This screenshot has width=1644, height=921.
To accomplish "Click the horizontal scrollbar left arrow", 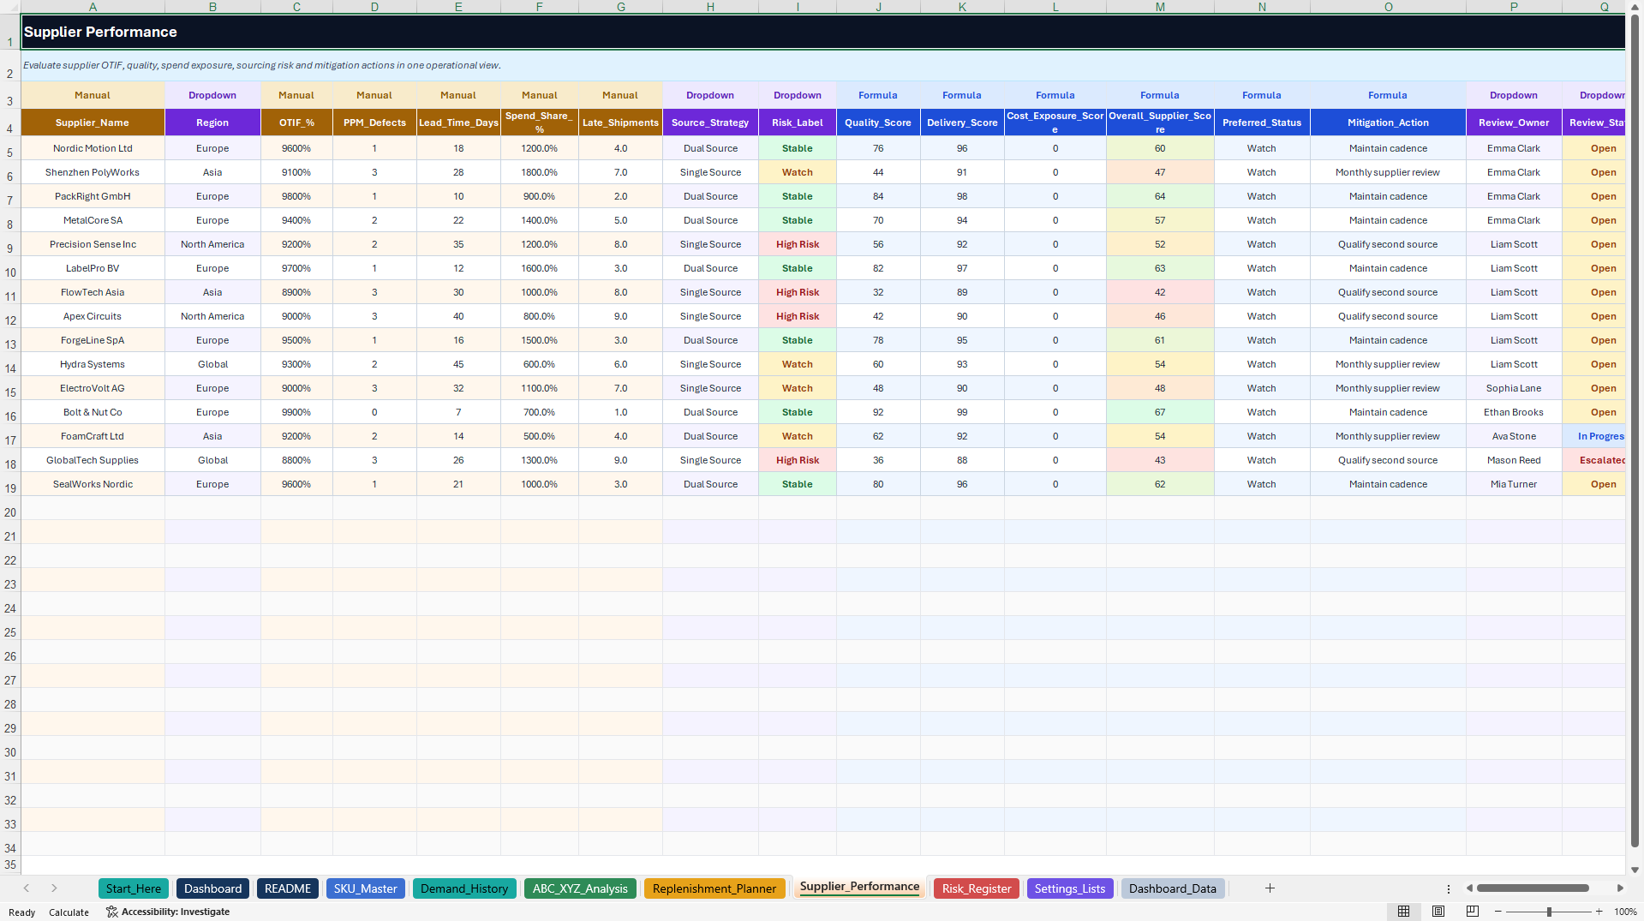I will click(1469, 888).
